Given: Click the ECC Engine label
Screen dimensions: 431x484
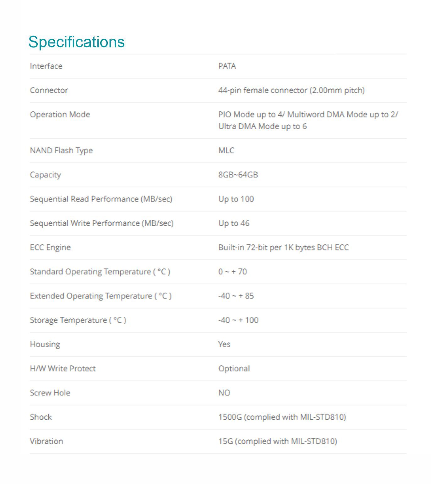Looking at the screenshot, I should (50, 247).
